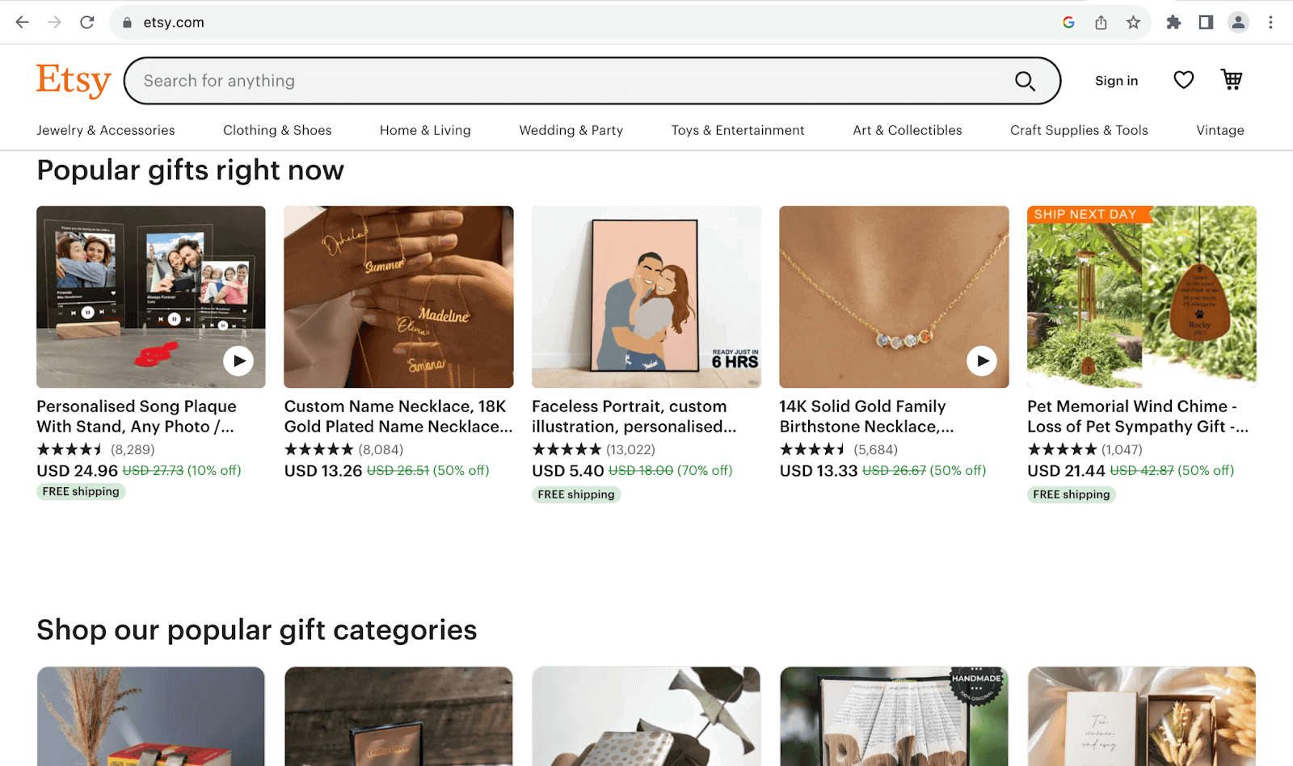
Task: Play the Birthstone Necklace video
Action: [981, 361]
